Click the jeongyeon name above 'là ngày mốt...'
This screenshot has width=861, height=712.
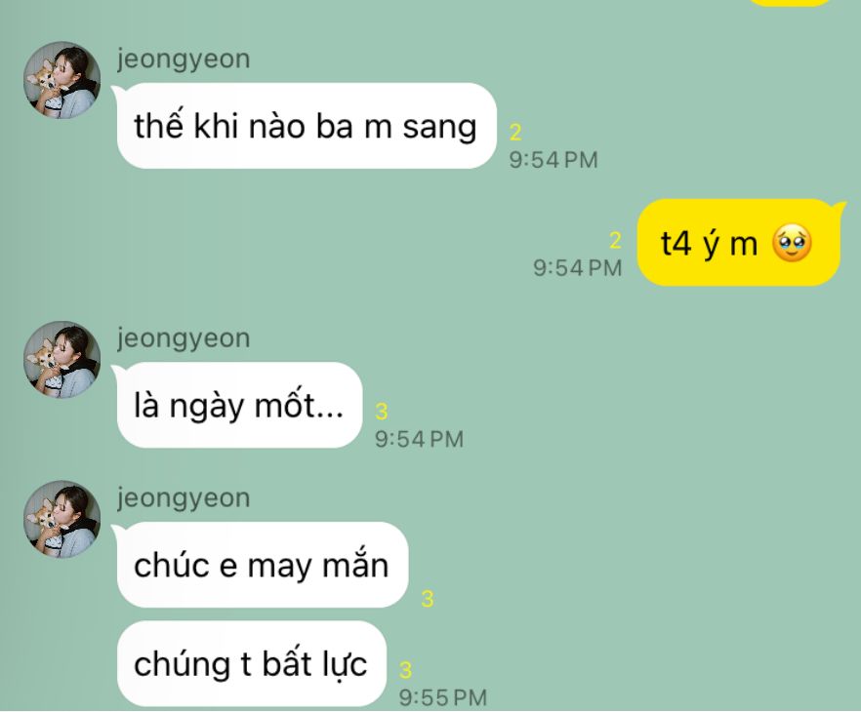tap(184, 337)
